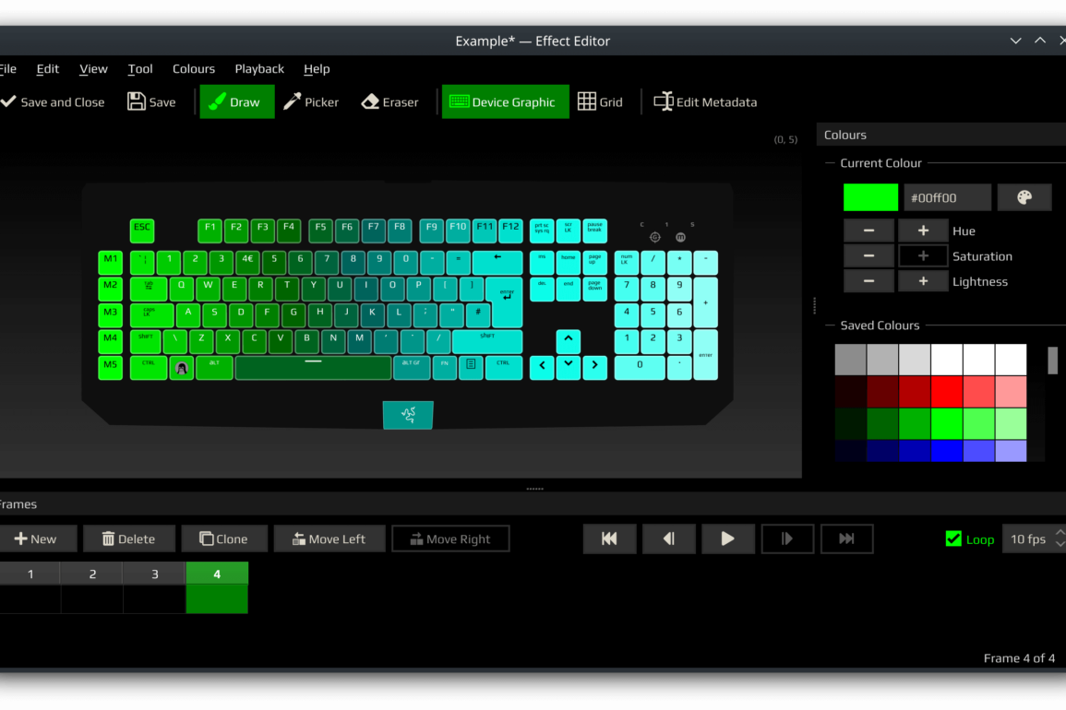Increase the Hue with plus button
This screenshot has width=1066, height=710.
[923, 231]
